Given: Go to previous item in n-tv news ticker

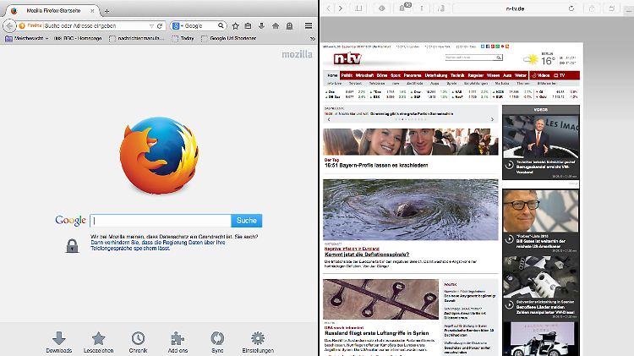Looking at the screenshot, I should point(329,119).
